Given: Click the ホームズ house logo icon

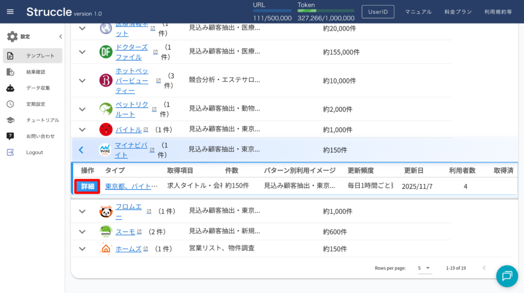Looking at the screenshot, I should click(106, 249).
